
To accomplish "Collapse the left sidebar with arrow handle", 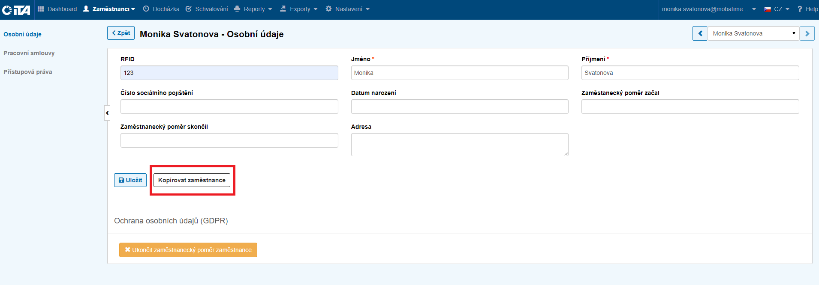I will click(x=107, y=113).
